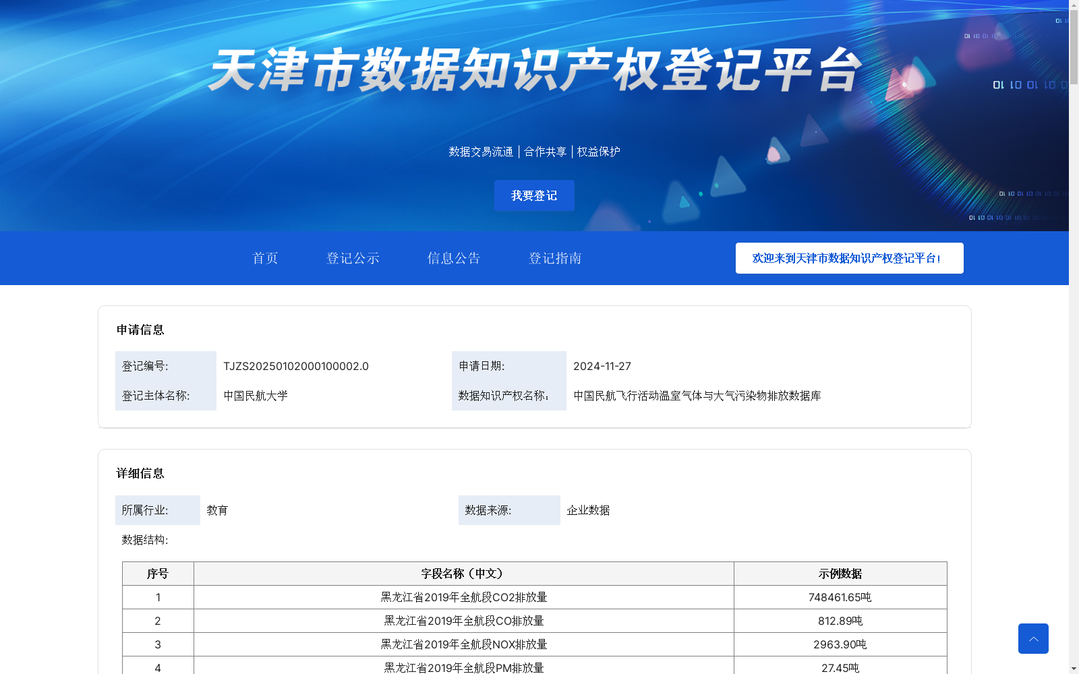The height and width of the screenshot is (674, 1079).
Task: Click the 登记主体名称 label
Action: click(156, 396)
